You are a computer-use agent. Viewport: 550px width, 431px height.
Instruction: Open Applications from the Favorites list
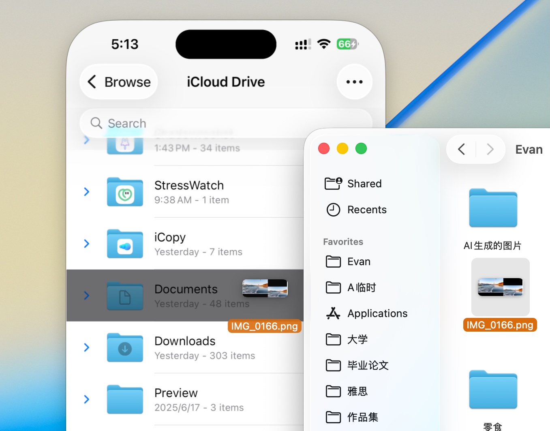coord(378,313)
